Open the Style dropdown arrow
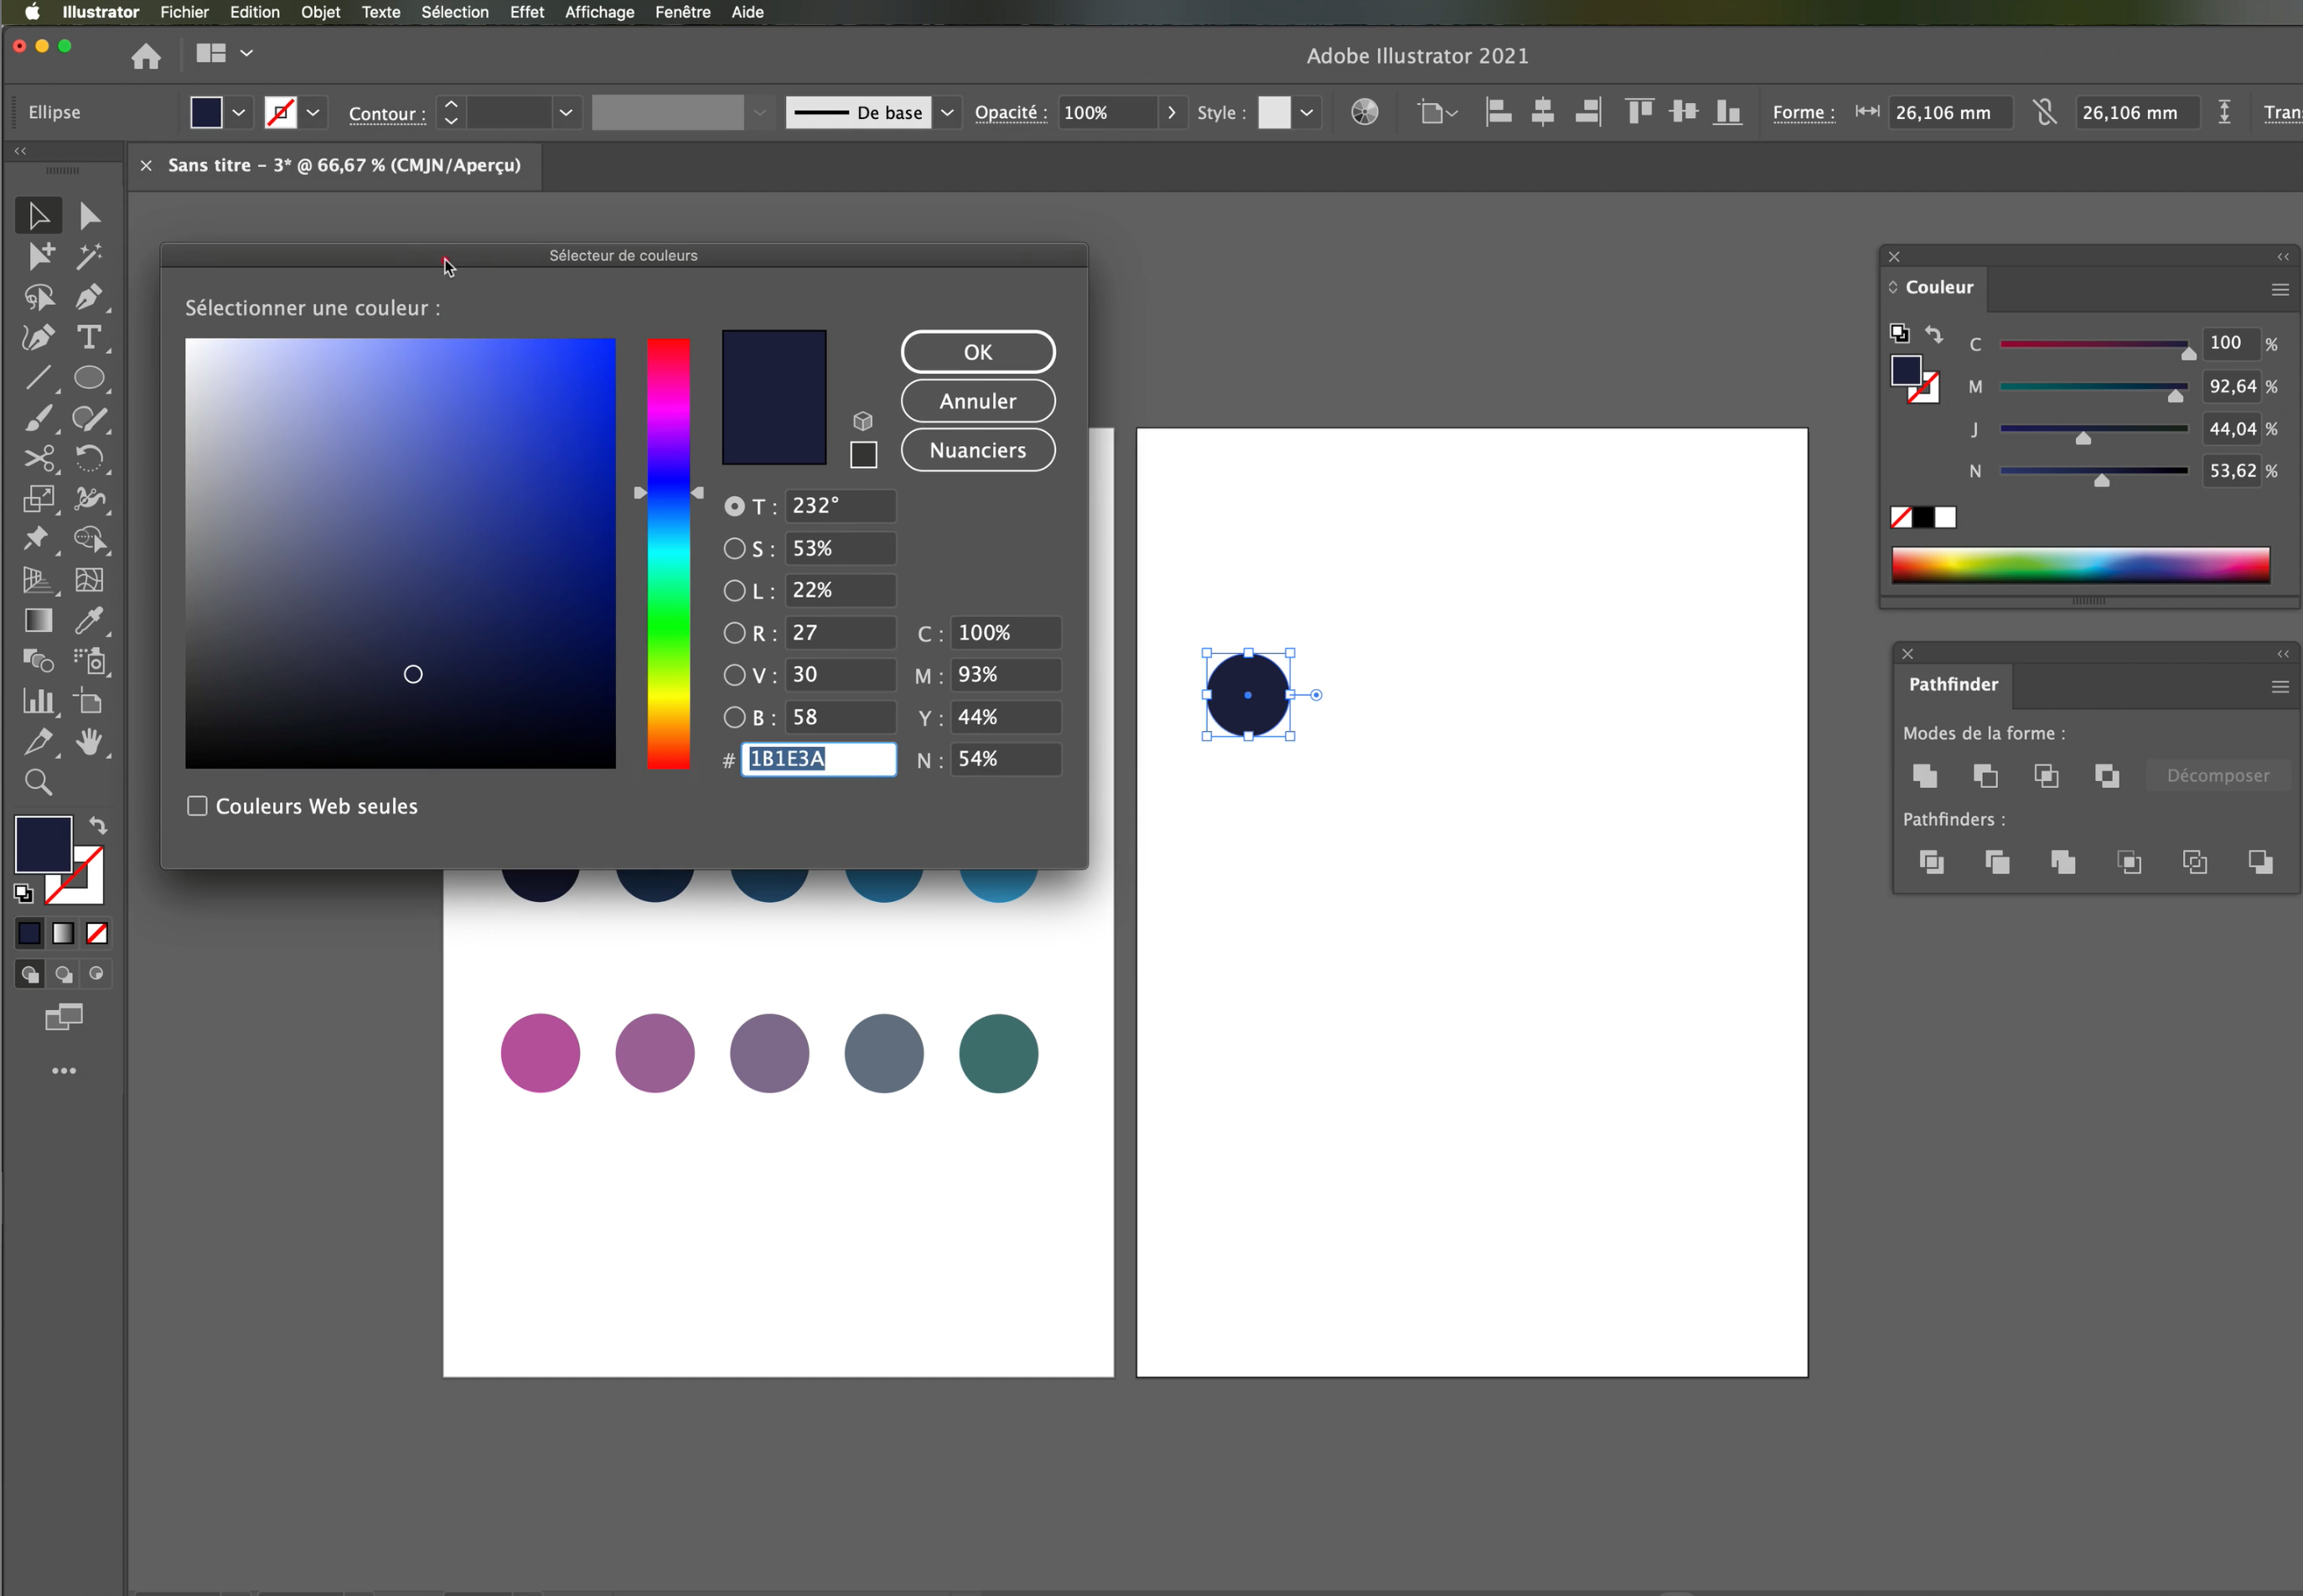 [1307, 112]
